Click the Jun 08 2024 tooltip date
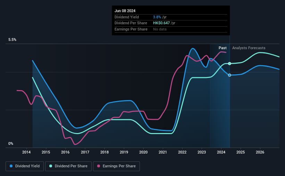Viewport: 285px width, 176px height. 125,11
